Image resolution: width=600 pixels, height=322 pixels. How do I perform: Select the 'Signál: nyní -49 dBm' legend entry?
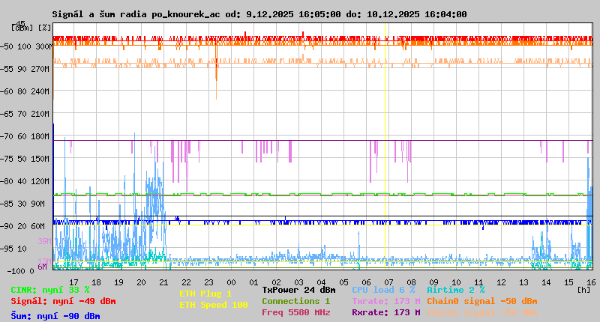63,301
